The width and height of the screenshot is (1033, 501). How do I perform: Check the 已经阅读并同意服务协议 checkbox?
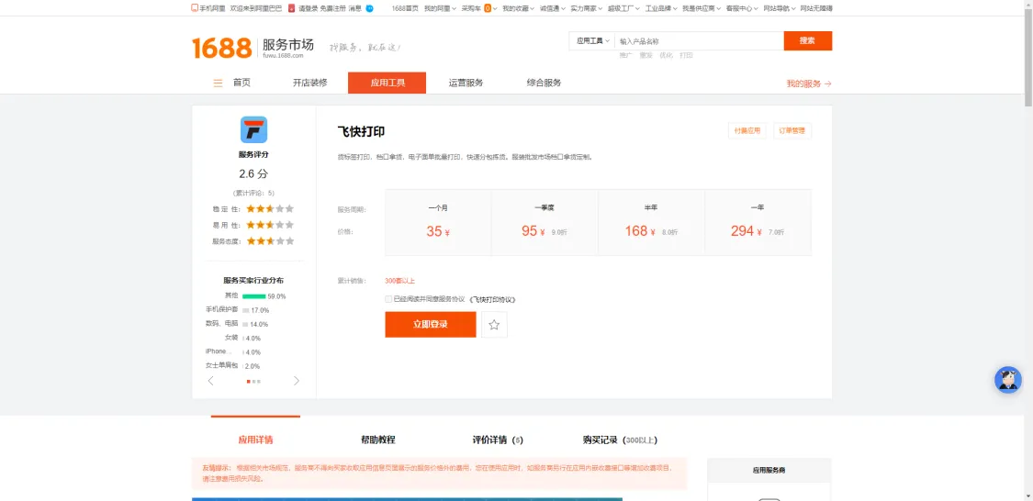pos(388,299)
